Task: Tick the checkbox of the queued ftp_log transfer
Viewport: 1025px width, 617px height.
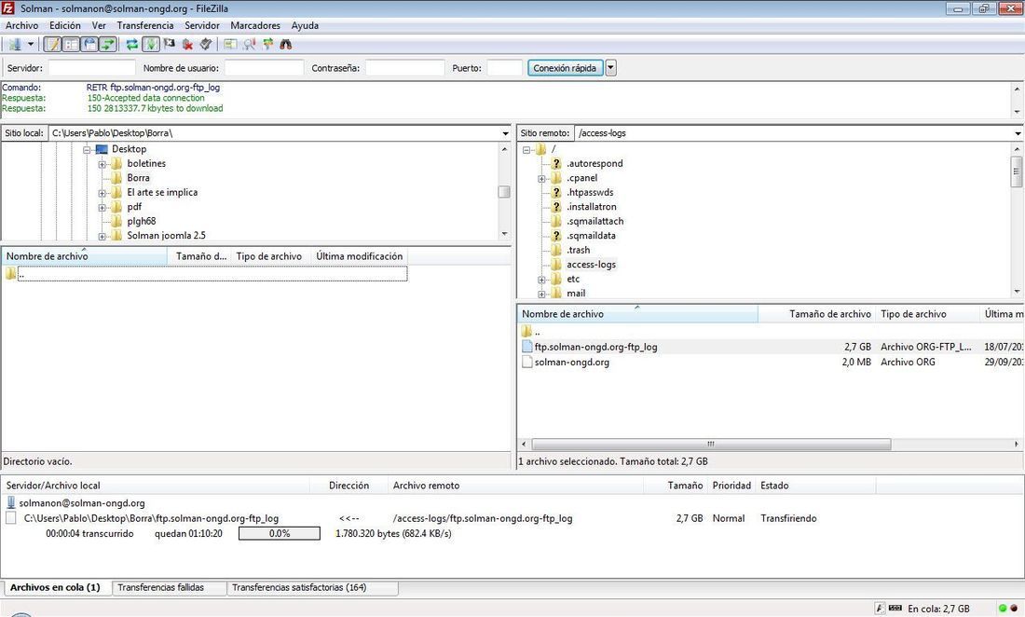Action: click(x=11, y=517)
